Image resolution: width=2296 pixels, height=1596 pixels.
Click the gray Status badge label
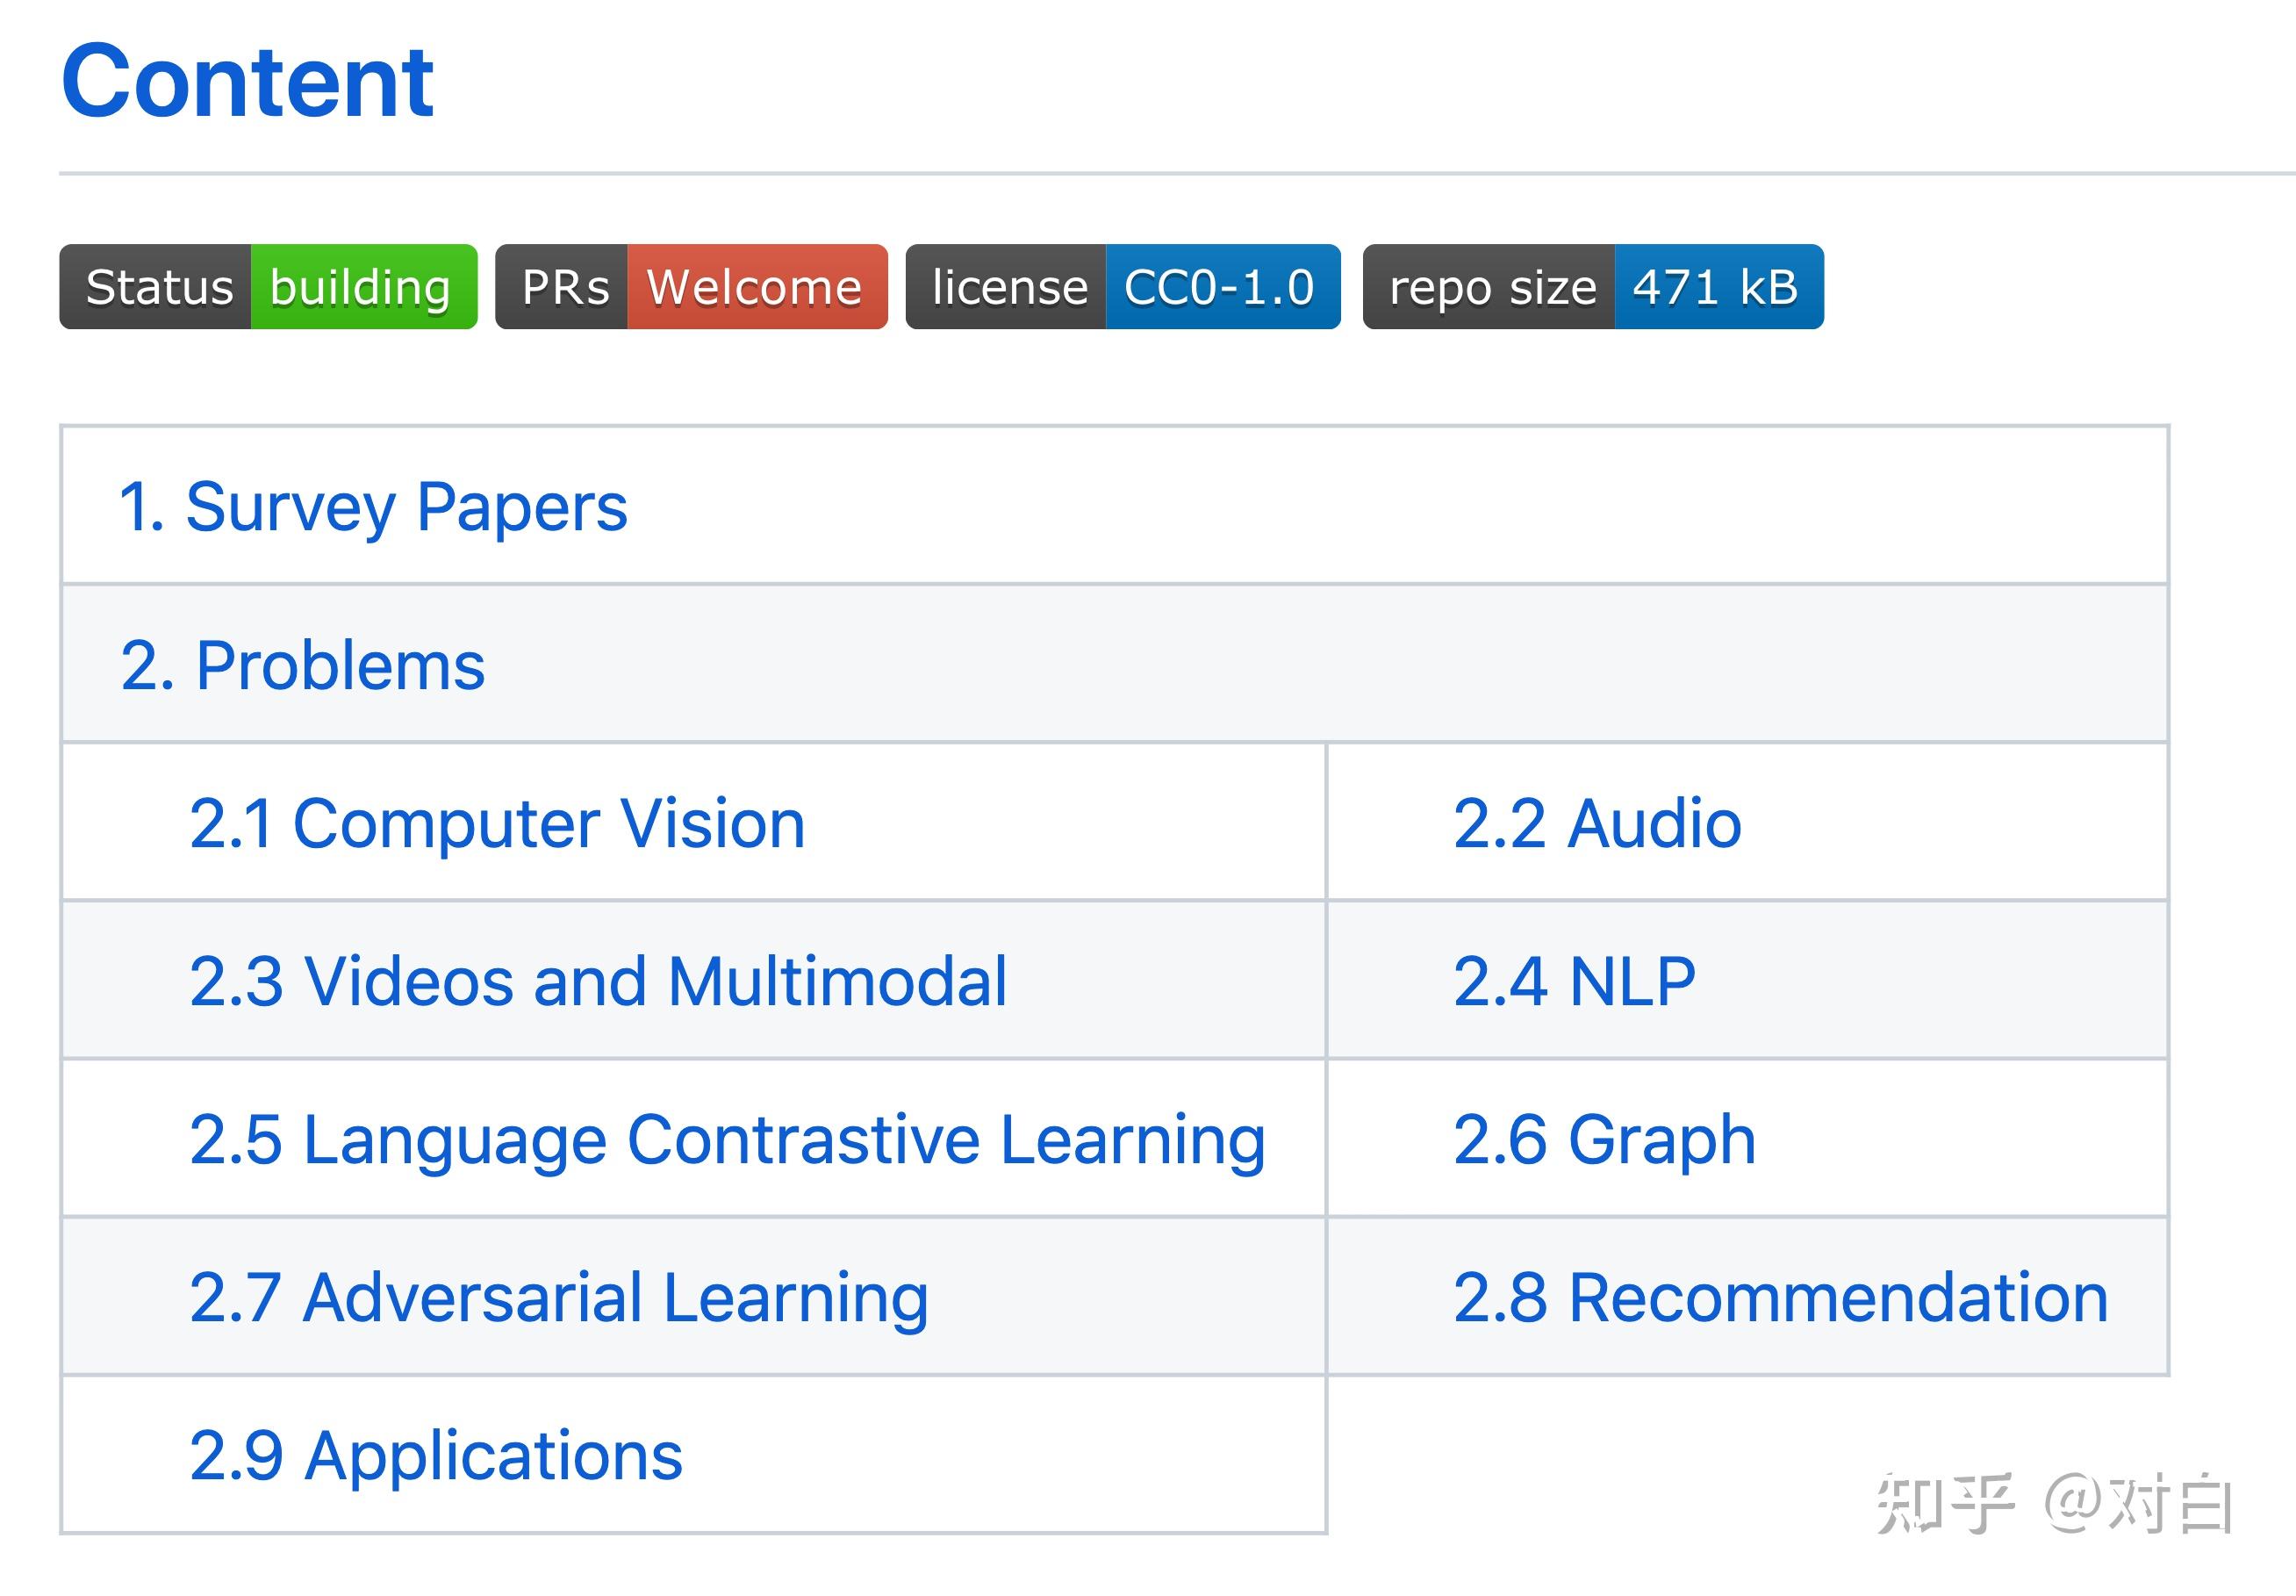[157, 287]
